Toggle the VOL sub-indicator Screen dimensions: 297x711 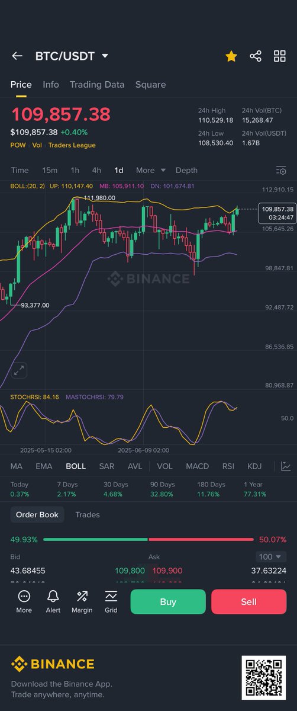coord(165,466)
